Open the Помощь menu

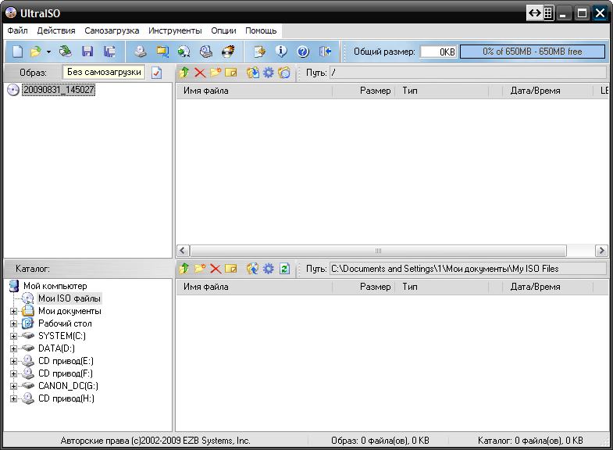[x=261, y=30]
